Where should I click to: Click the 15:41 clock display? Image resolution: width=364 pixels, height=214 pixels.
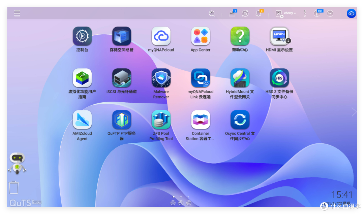click(342, 195)
